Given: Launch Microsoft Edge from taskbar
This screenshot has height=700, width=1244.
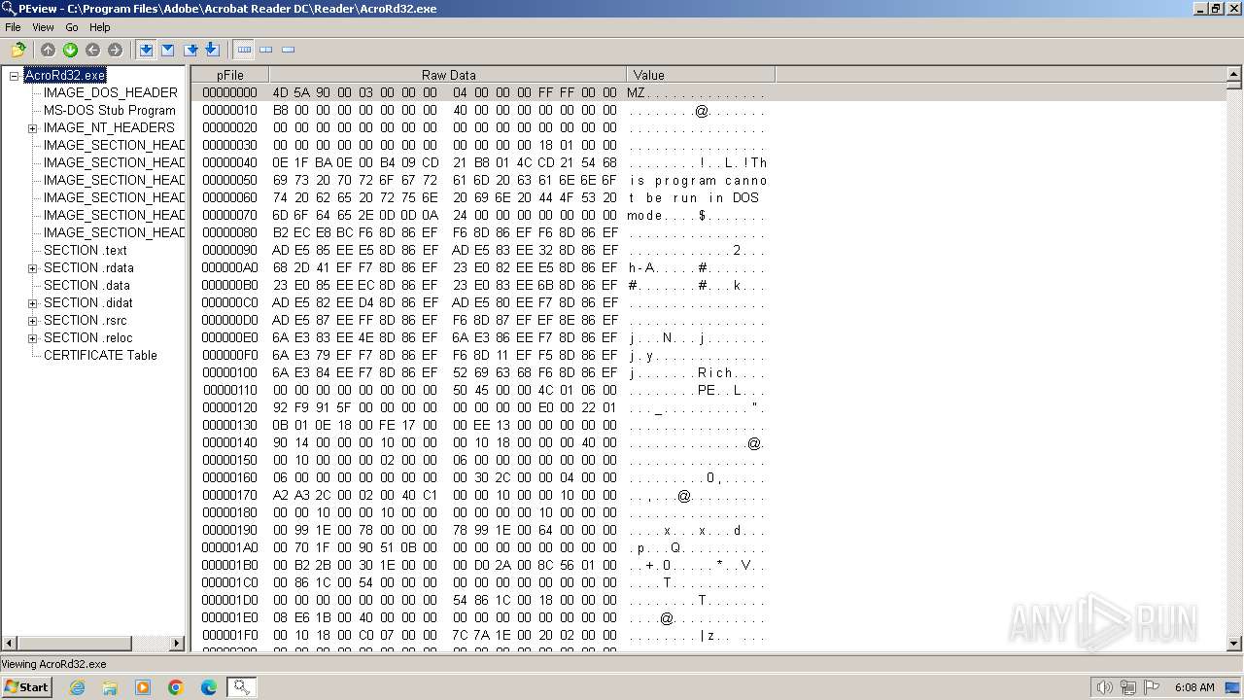Looking at the screenshot, I should pyautogui.click(x=209, y=687).
